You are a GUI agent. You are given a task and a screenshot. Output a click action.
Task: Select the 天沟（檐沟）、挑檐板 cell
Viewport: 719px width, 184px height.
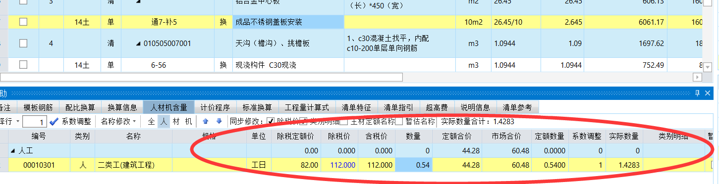(x=288, y=44)
